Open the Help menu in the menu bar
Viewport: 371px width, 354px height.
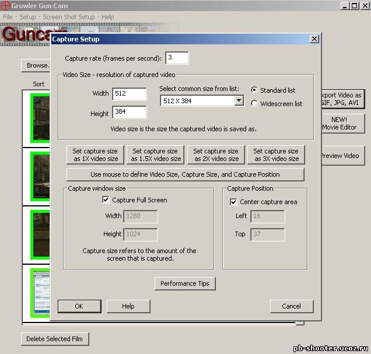(108, 17)
